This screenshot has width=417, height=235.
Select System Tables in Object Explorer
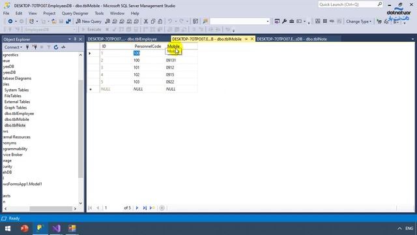point(16,90)
